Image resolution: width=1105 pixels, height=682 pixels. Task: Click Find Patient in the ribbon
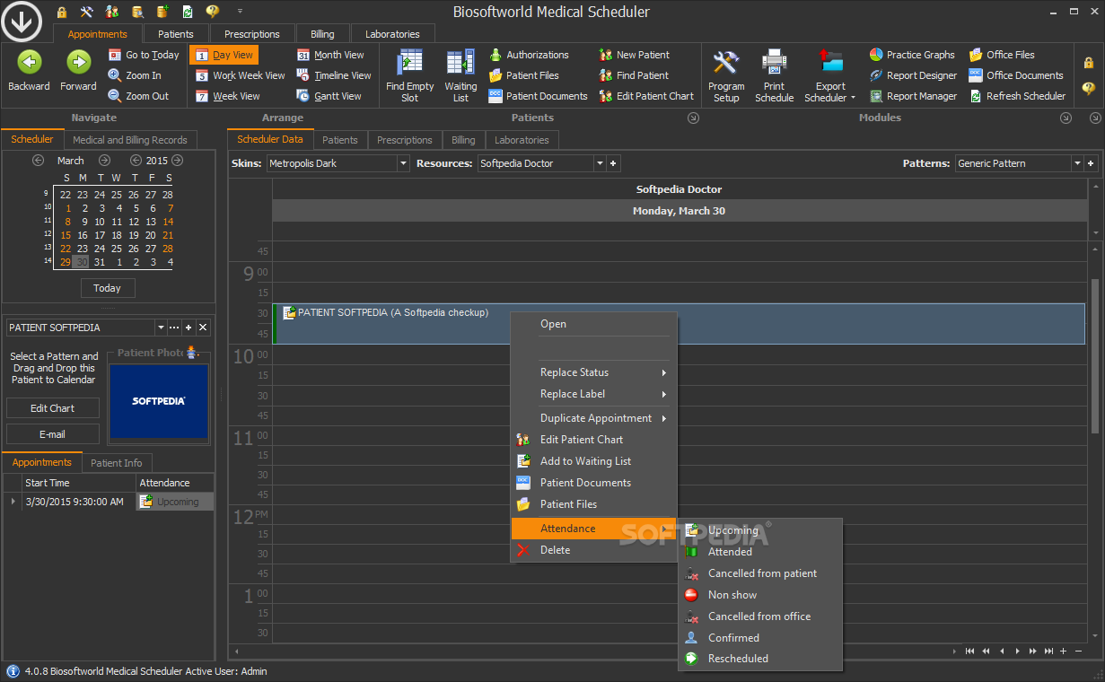tap(634, 75)
